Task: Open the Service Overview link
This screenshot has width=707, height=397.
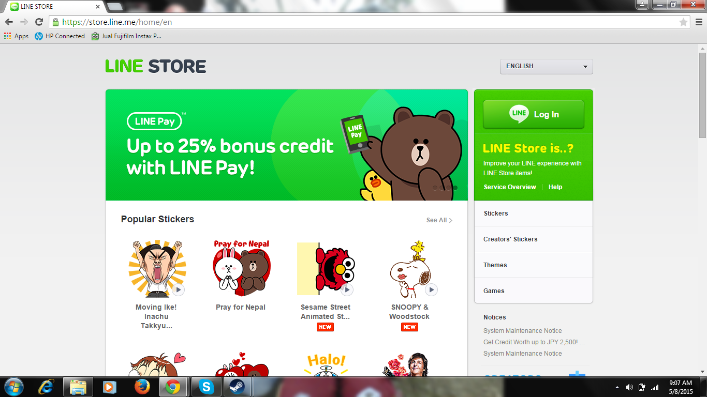Action: (x=510, y=187)
